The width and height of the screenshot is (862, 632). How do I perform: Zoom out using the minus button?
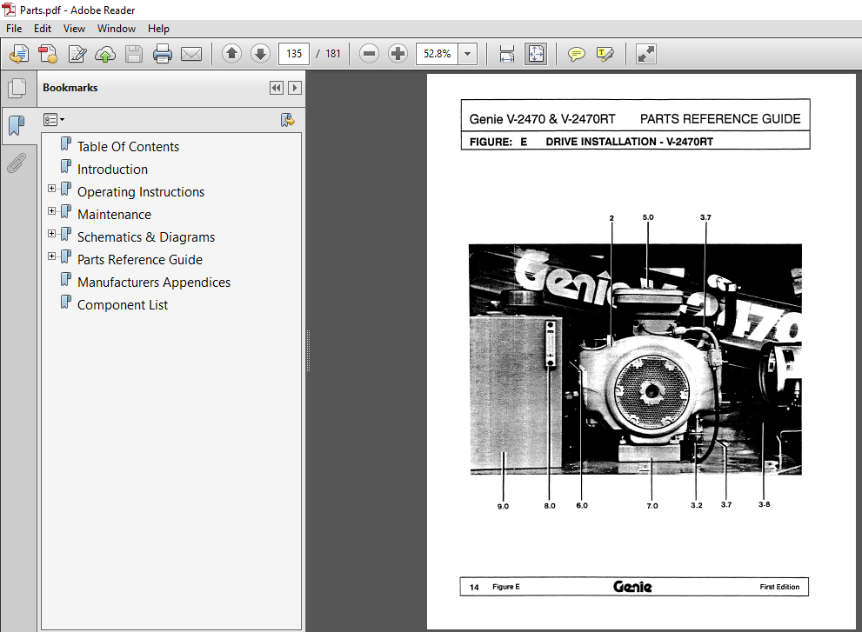pyautogui.click(x=369, y=54)
